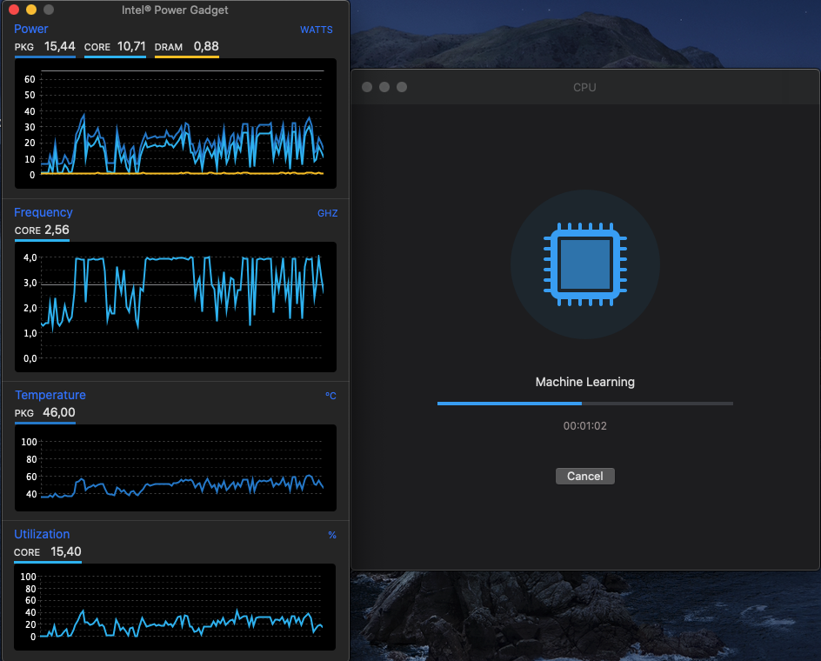Click the Machine Learning label
The width and height of the screenshot is (821, 661).
(584, 382)
